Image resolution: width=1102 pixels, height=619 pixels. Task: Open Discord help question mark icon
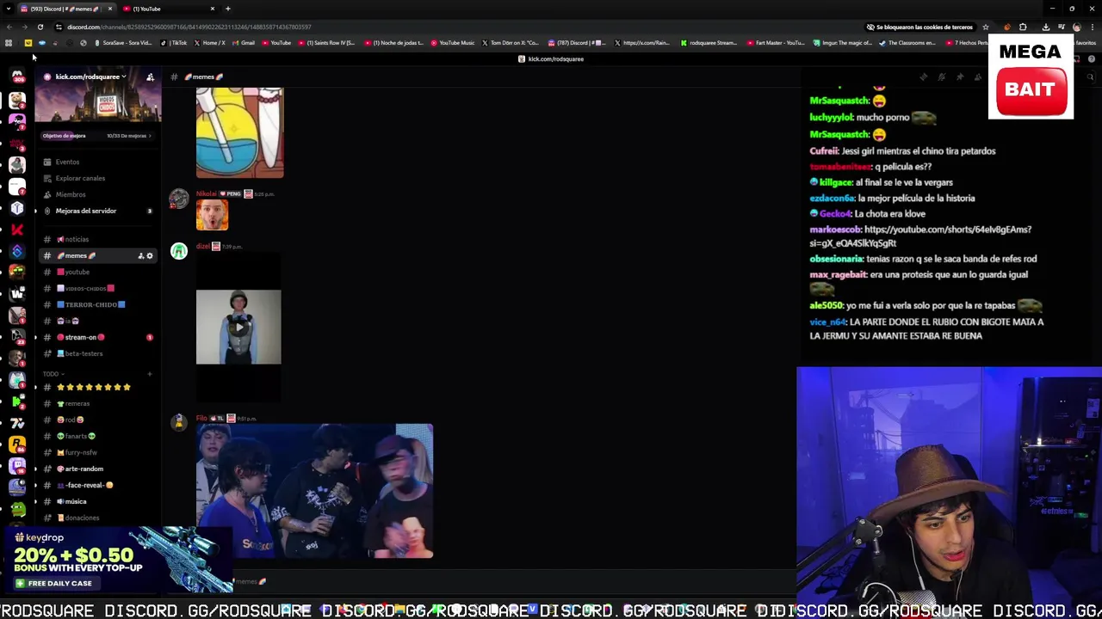tap(1091, 58)
